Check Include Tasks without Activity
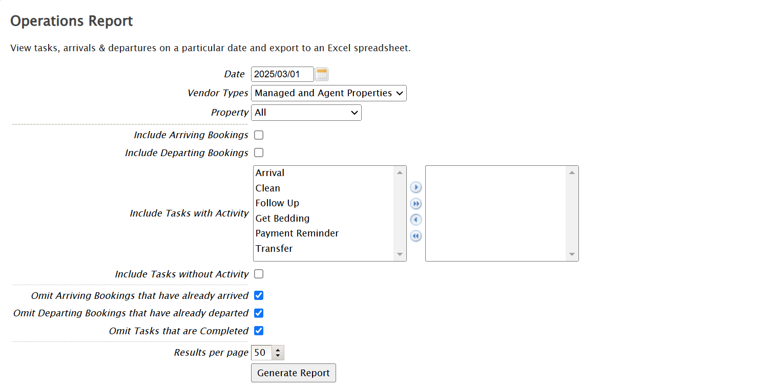The height and width of the screenshot is (389, 769). tap(259, 274)
